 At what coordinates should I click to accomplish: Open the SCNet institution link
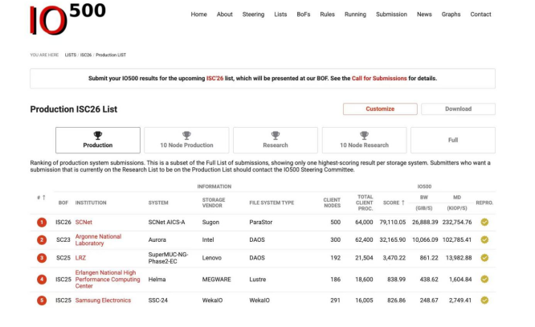pyautogui.click(x=84, y=223)
